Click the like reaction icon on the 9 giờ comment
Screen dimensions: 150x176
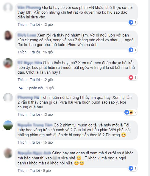(x=131, y=168)
